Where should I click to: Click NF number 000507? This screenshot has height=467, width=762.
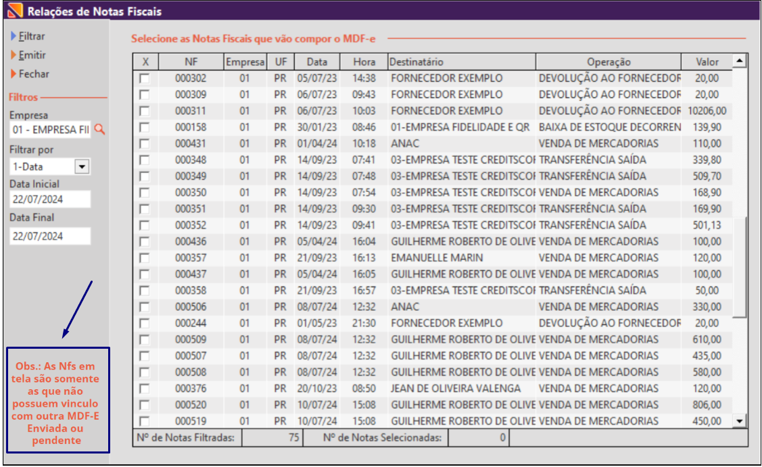191,356
